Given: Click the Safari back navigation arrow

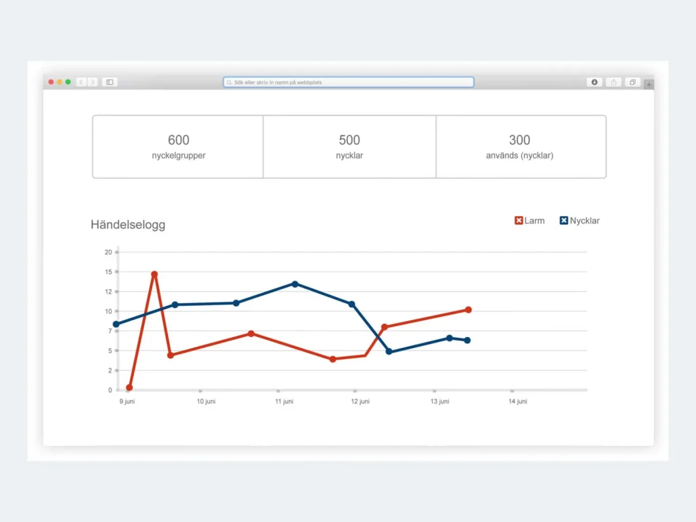Looking at the screenshot, I should pos(82,82).
